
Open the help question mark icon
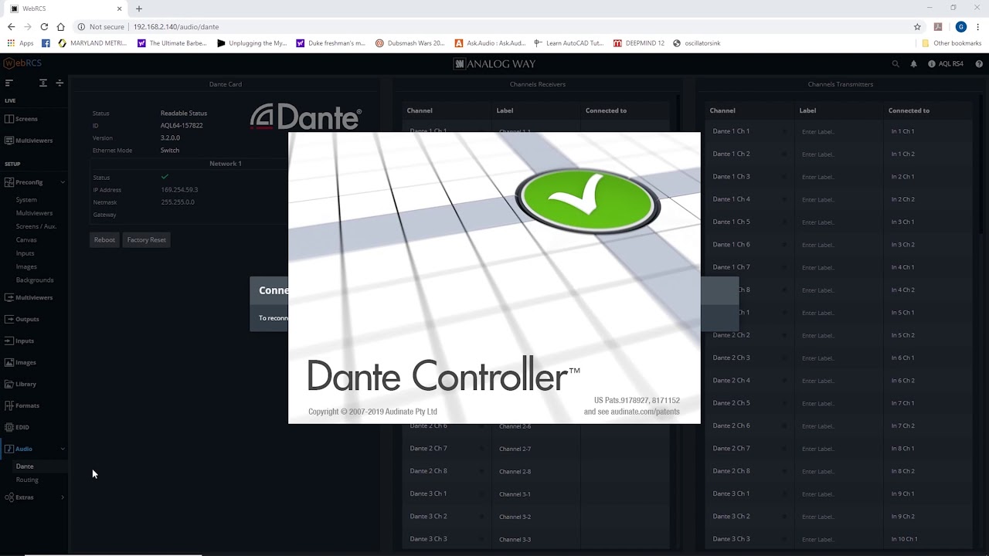[x=979, y=64]
